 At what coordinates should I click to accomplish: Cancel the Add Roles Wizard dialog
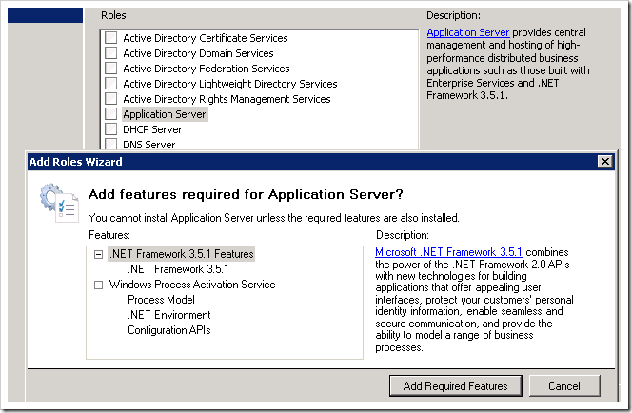pos(564,386)
